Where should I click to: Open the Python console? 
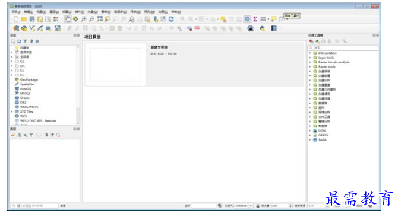(x=262, y=28)
